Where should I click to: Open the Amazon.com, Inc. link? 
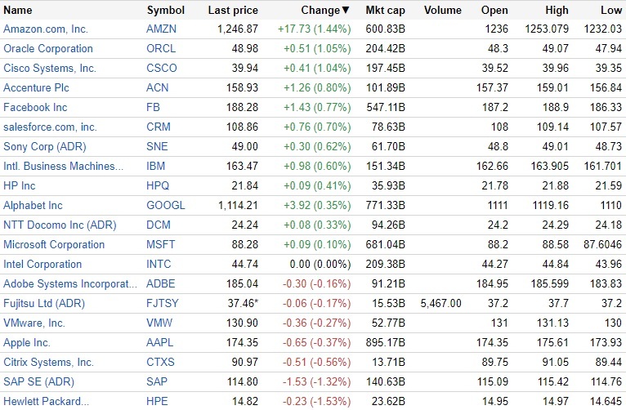tap(46, 29)
